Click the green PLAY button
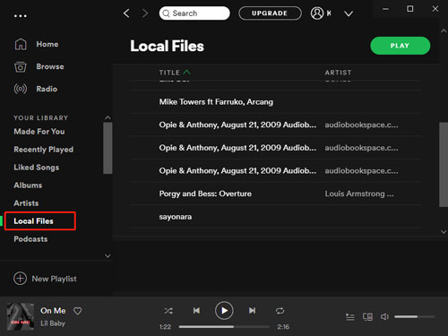 click(x=401, y=46)
